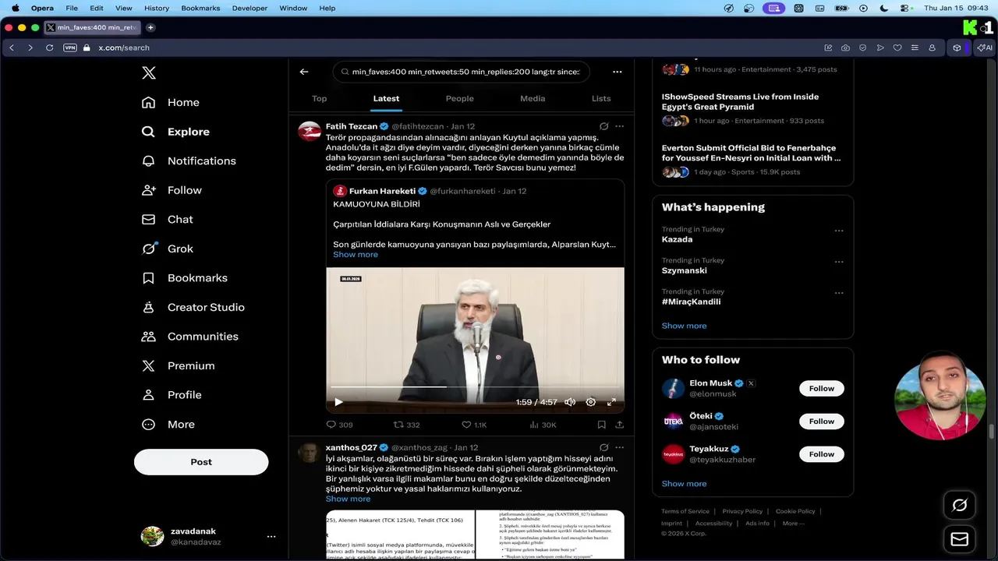Click the search back arrow
Viewport: 998px width, 561px height.
click(304, 72)
